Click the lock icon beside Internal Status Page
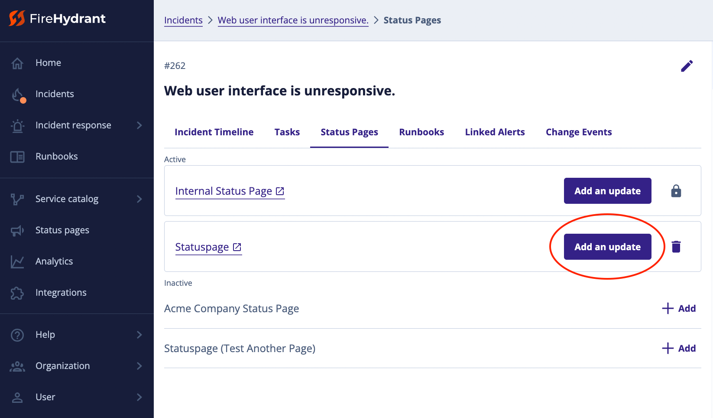 tap(676, 191)
